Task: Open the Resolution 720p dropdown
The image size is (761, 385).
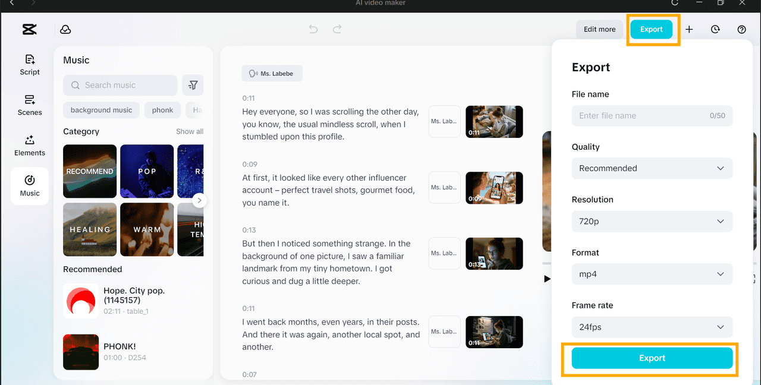Action: (x=652, y=221)
